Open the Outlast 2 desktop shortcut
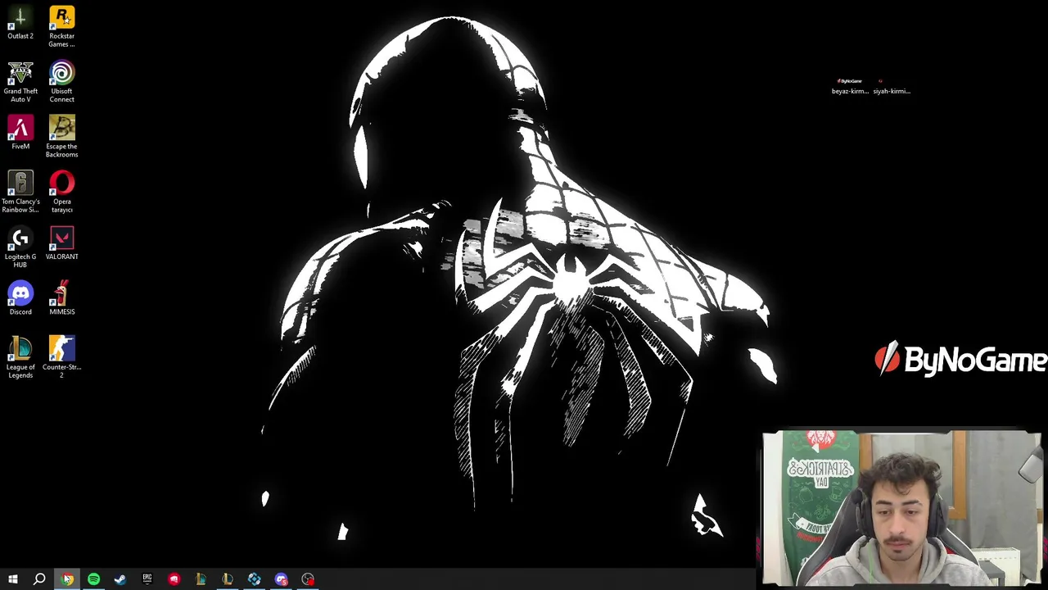 pos(20,23)
